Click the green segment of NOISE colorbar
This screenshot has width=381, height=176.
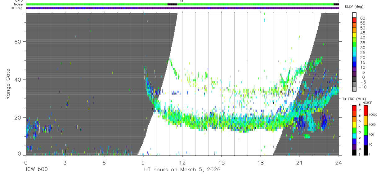pos(365,130)
